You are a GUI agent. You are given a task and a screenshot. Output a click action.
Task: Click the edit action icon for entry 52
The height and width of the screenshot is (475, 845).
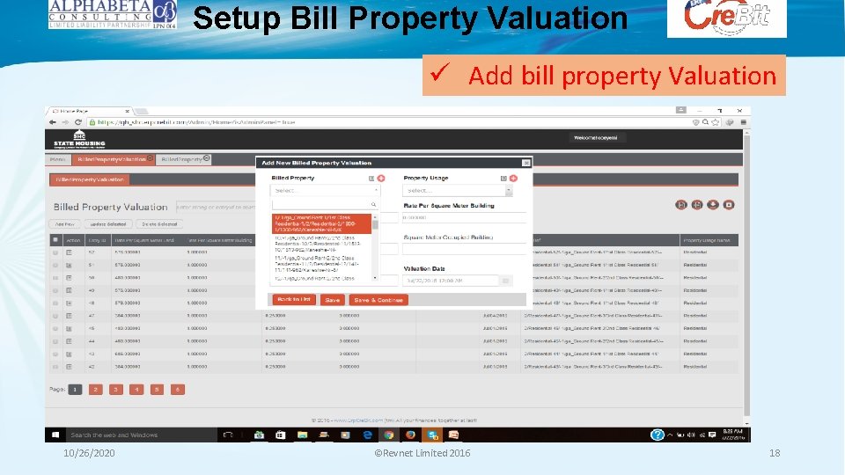tap(69, 252)
